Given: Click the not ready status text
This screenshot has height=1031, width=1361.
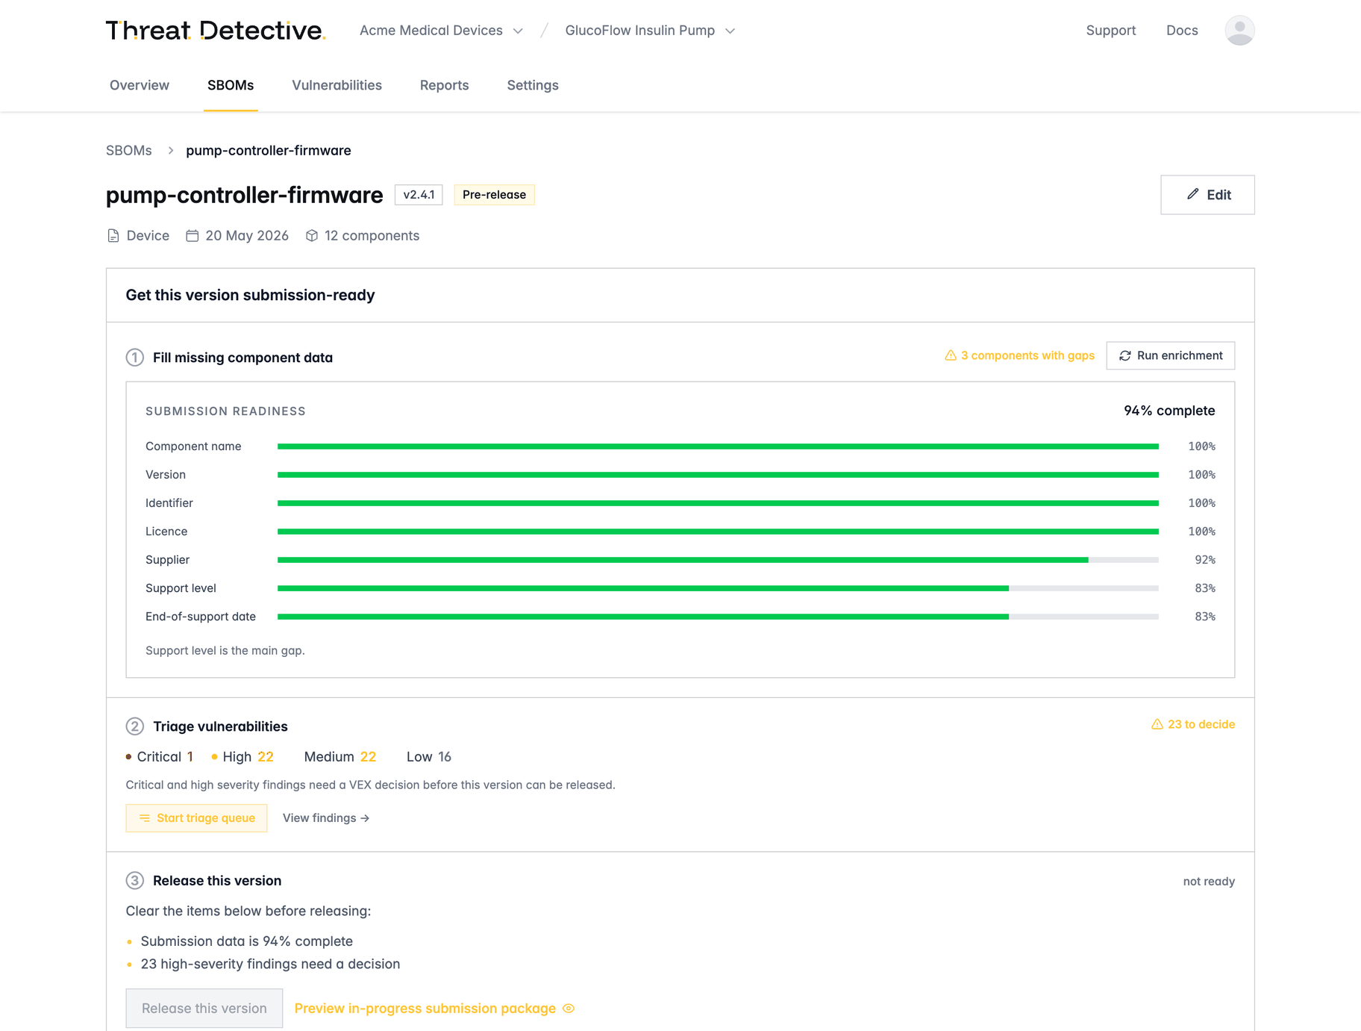Looking at the screenshot, I should click(1209, 882).
